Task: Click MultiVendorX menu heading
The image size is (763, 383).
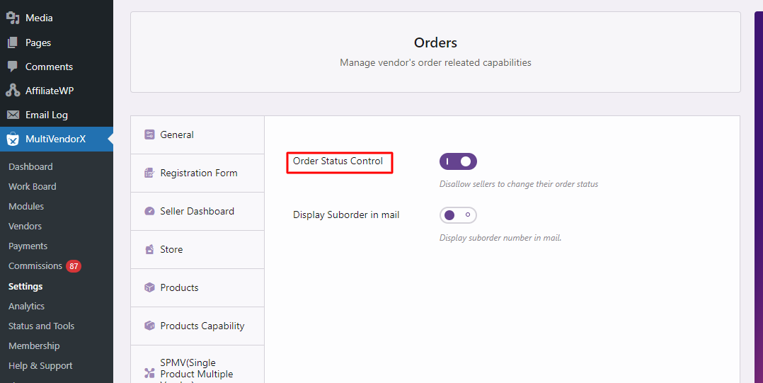Action: [57, 139]
